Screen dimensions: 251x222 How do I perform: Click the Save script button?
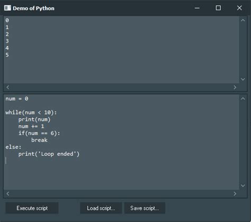click(145, 208)
